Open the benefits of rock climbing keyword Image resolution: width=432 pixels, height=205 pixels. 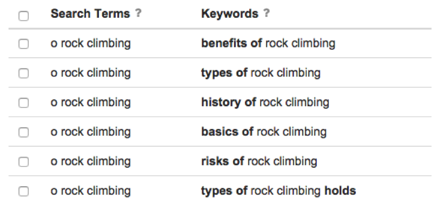click(x=268, y=43)
